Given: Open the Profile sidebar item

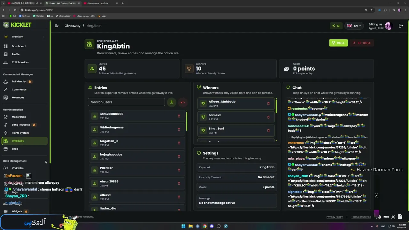Looking at the screenshot, I should coord(16,54).
